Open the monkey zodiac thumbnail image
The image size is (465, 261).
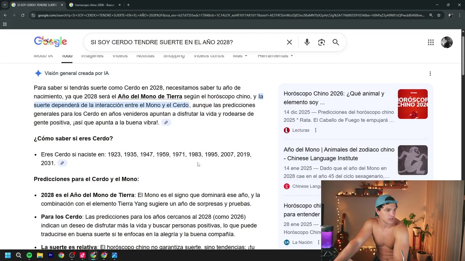coord(413,160)
